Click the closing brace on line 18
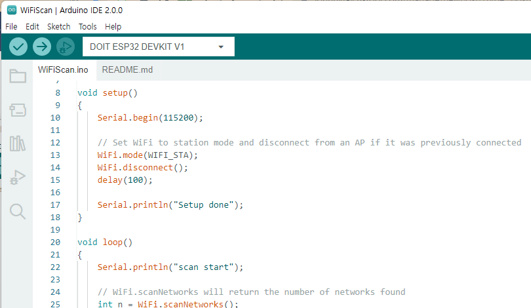531x308 pixels. (x=80, y=218)
